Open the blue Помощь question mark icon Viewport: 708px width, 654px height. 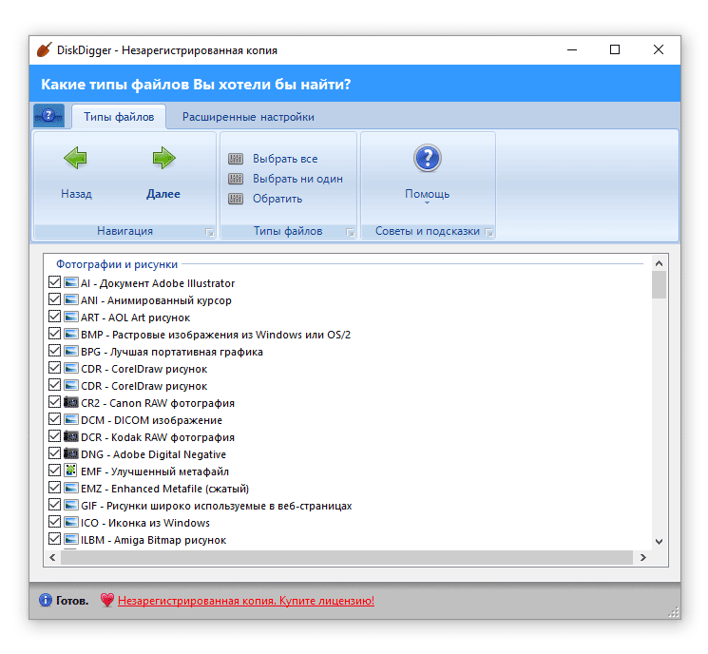pyautogui.click(x=427, y=158)
